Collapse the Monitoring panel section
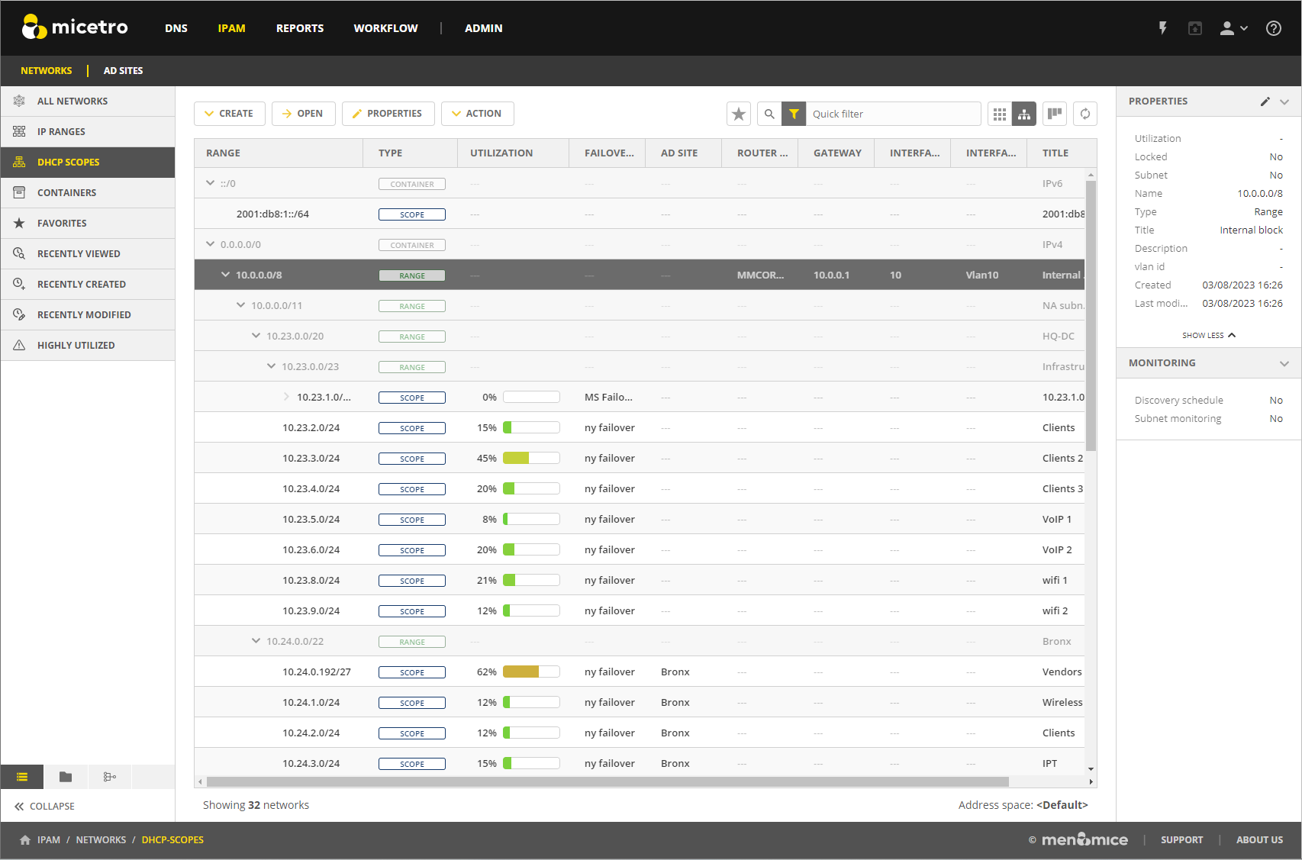 [1284, 363]
